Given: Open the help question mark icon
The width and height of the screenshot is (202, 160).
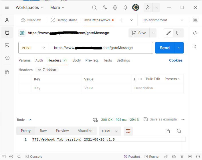Looking at the screenshot, I should click(x=198, y=157).
